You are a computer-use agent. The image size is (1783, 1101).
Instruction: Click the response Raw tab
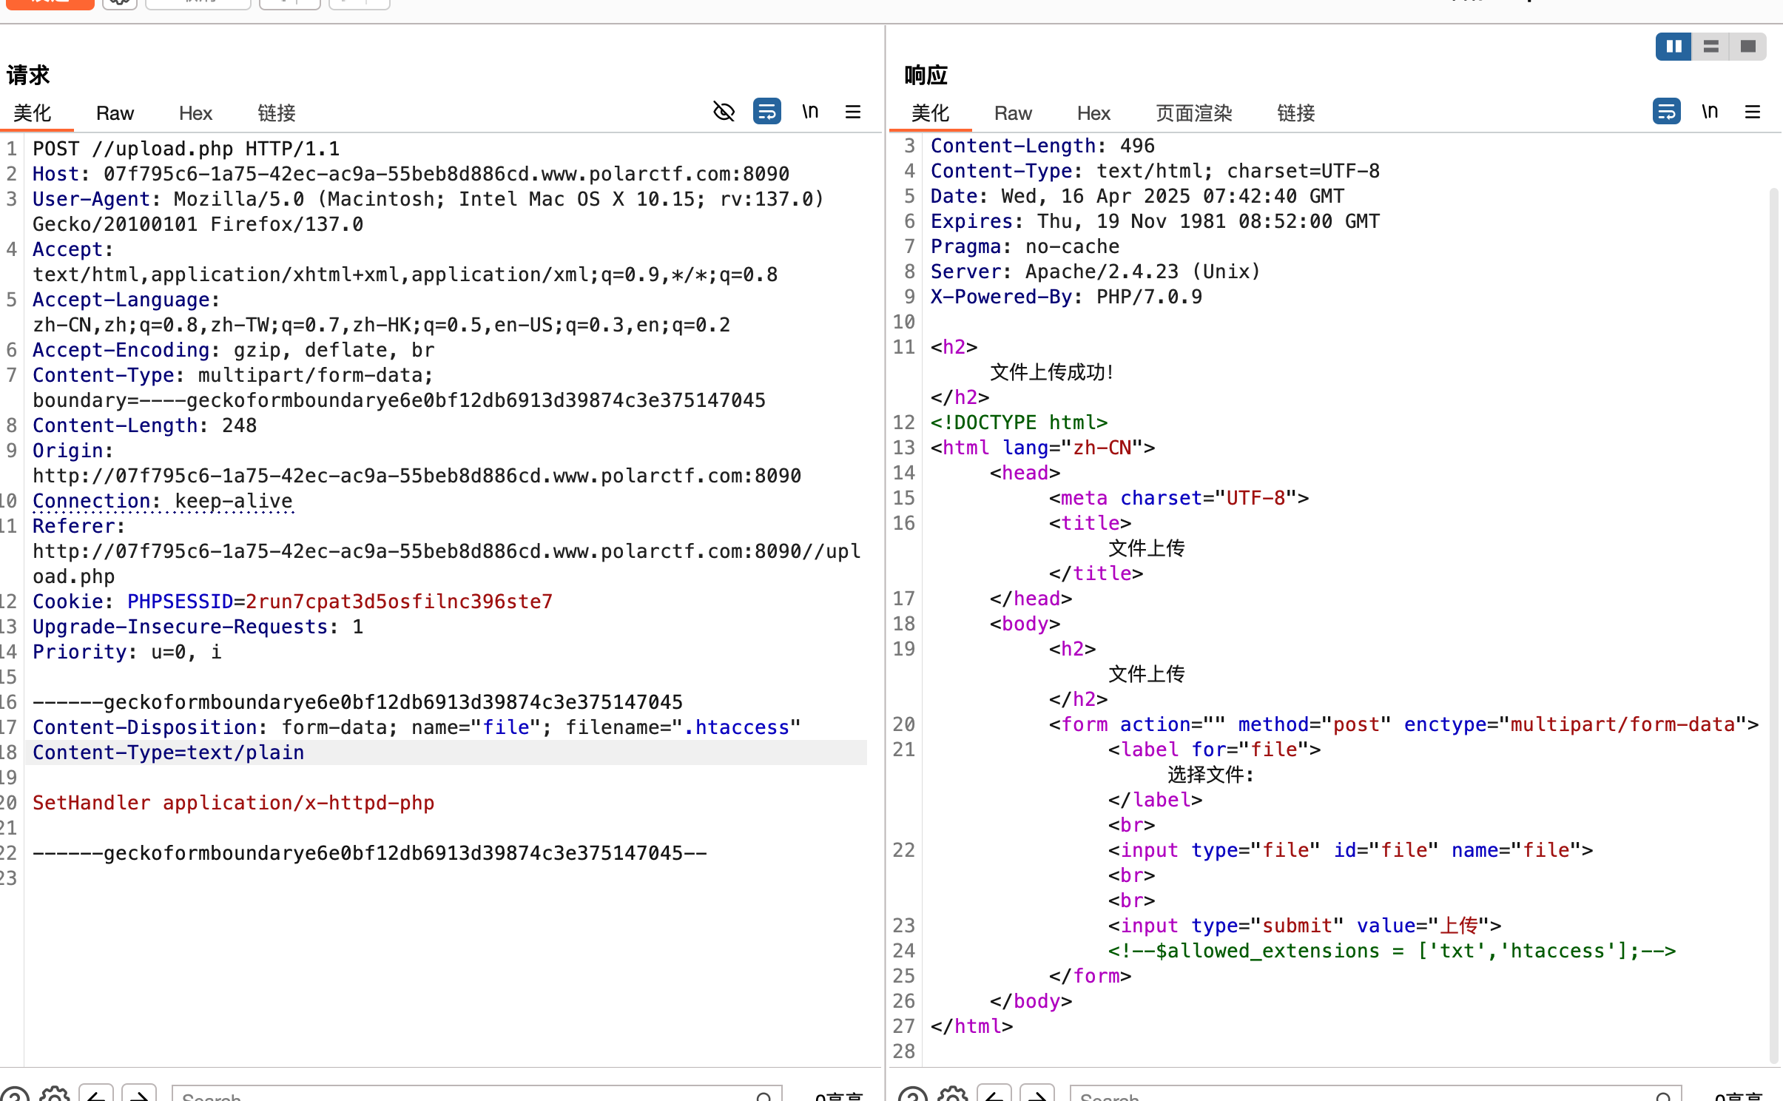tap(1012, 113)
